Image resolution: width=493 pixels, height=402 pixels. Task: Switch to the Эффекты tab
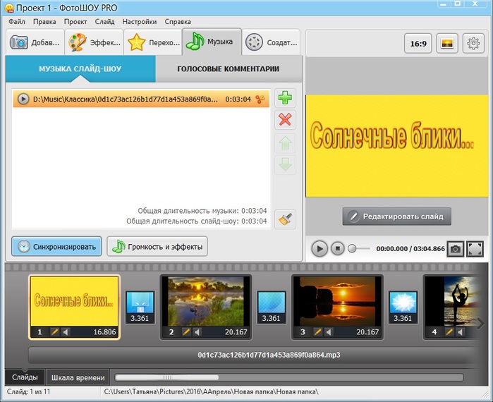(95, 42)
